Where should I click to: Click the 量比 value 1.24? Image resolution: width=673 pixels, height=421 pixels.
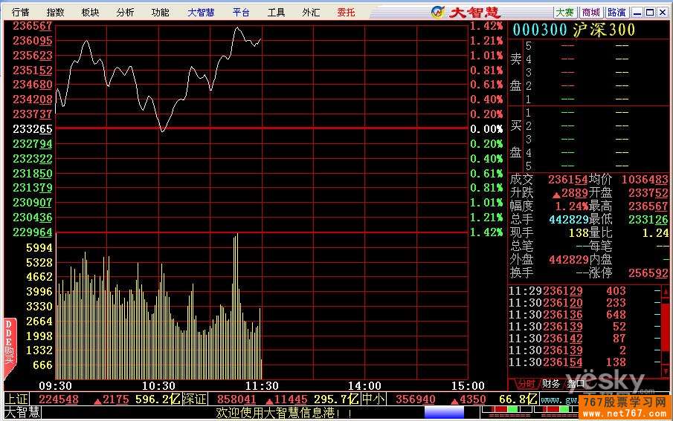click(x=655, y=233)
